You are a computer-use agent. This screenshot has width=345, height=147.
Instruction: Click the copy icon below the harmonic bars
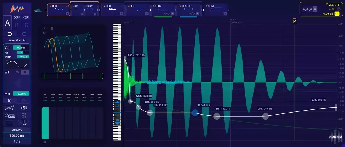tap(45, 142)
